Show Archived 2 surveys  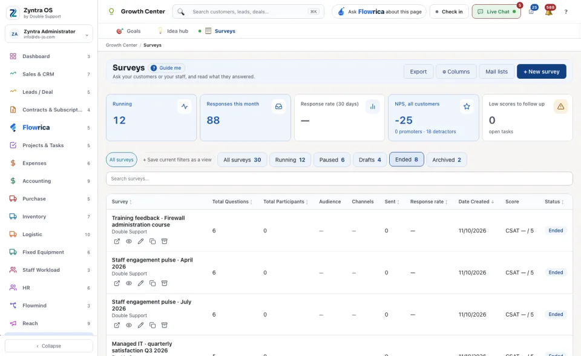(447, 160)
